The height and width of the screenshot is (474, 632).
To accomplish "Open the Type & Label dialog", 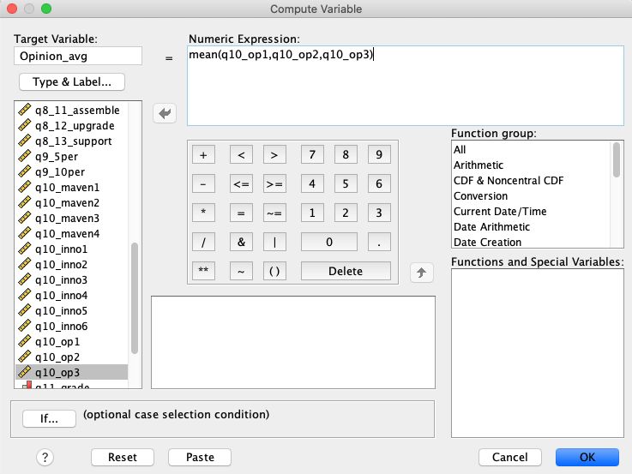I will pos(72,81).
